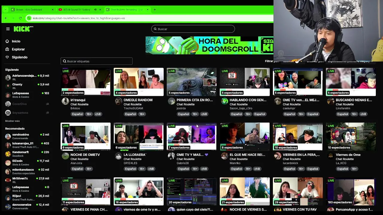Mute the W Sound YouTube tab
Image resolution: width=383 pixels, height=215 pixels.
[95, 10]
